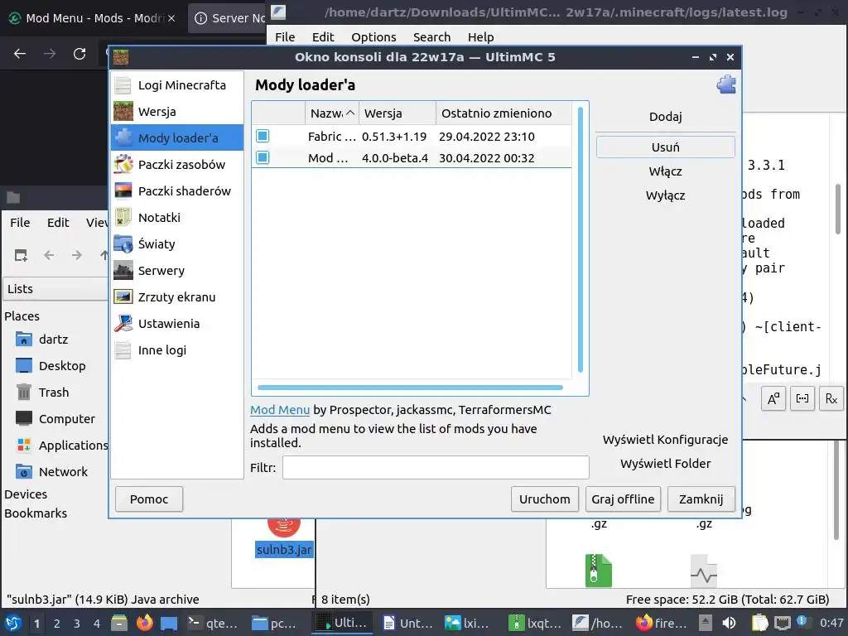The image size is (848, 636).
Task: Click browser back arrow
Action: [x=20, y=54]
